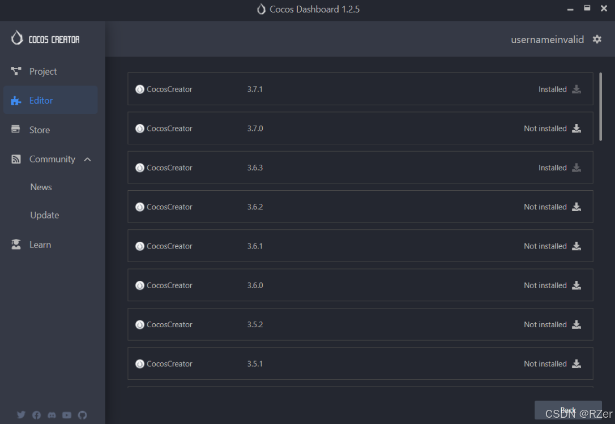615x424 pixels.
Task: Click greyed download icon for version 3.6.3
Action: tap(576, 168)
